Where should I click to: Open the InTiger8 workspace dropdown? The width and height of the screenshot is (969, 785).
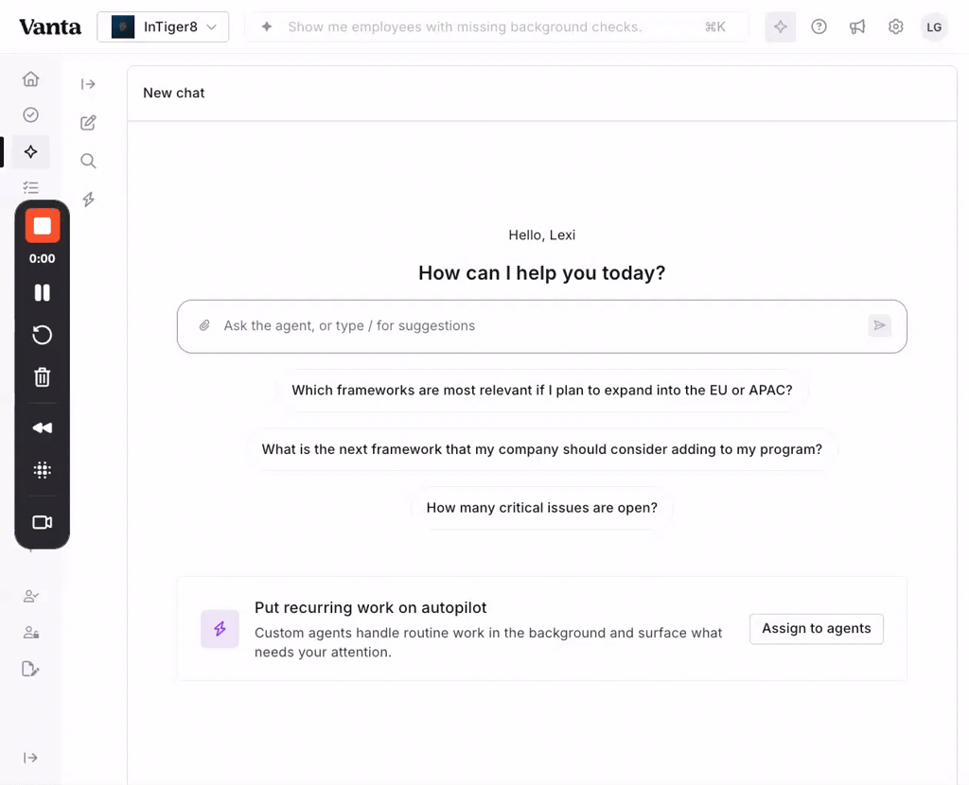point(163,26)
